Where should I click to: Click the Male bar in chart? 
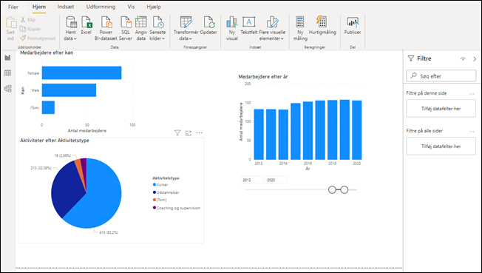coord(69,90)
